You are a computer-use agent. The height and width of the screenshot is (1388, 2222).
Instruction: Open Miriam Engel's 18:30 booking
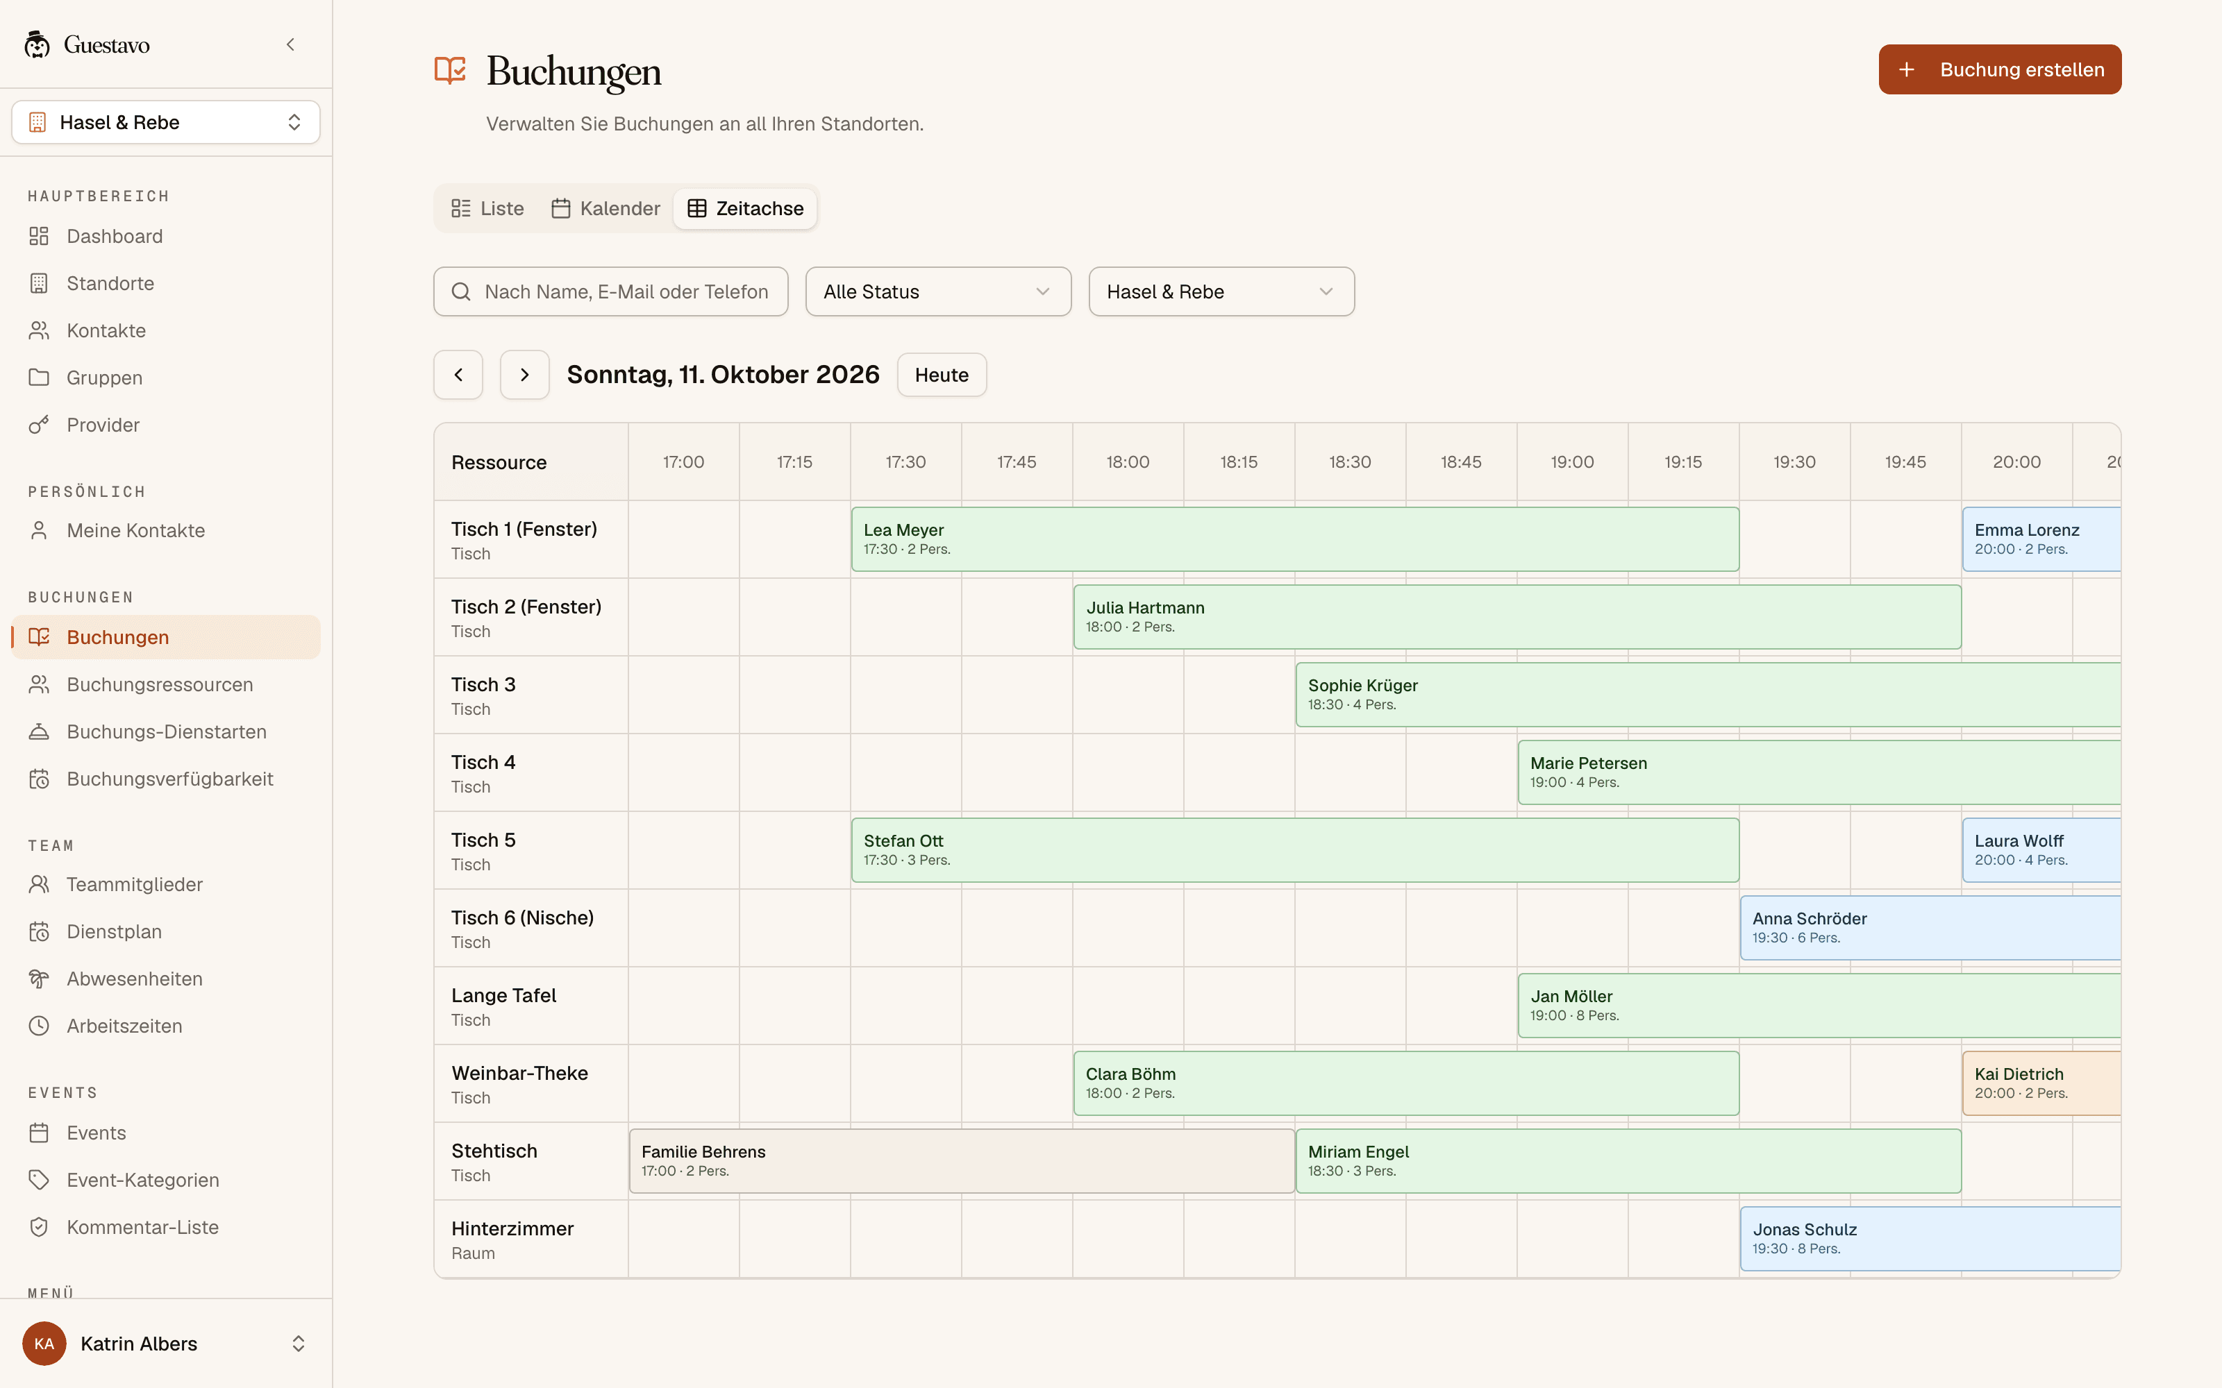1628,1161
